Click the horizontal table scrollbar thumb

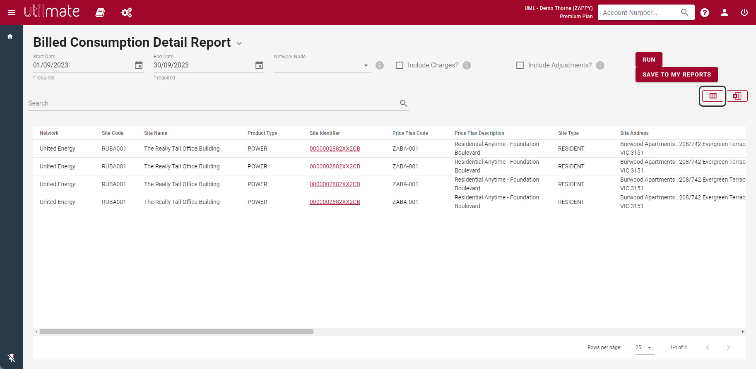tap(177, 331)
